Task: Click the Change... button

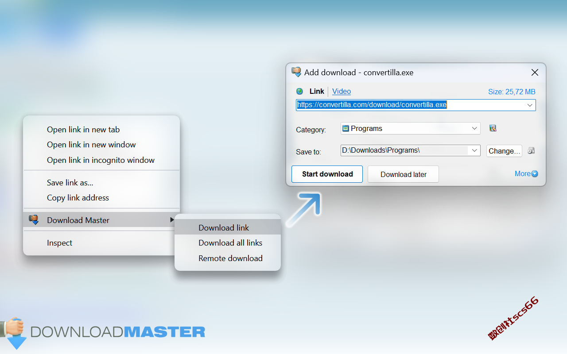Action: tap(504, 151)
